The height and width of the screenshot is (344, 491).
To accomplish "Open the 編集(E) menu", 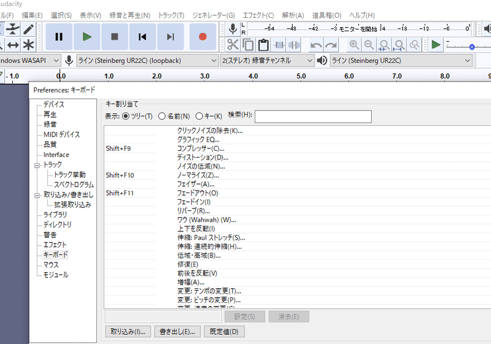I will coord(33,15).
